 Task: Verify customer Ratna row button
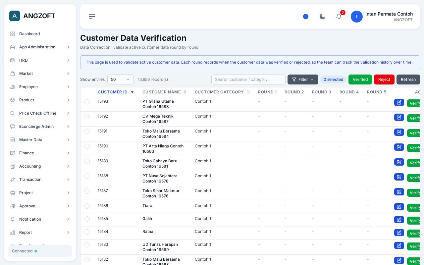(414, 234)
